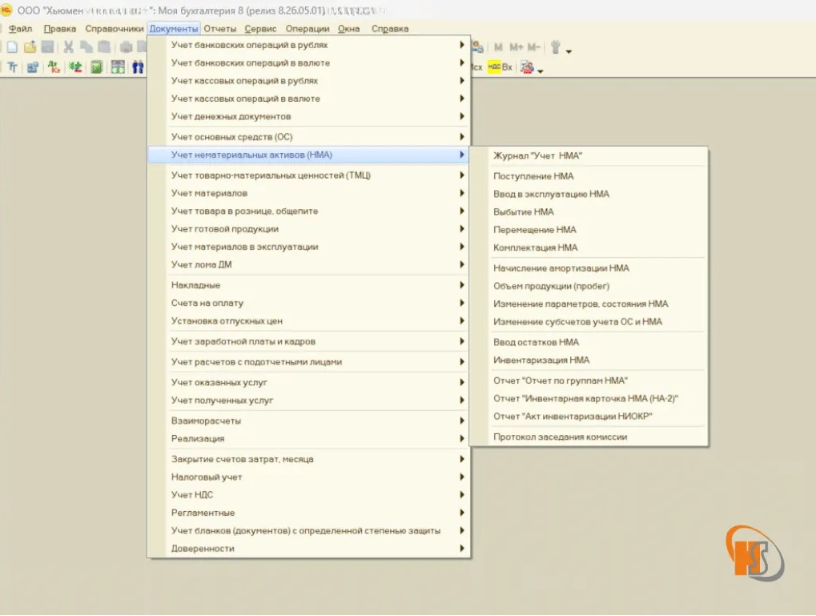Click the wrench settings toolbar icon

pyautogui.click(x=556, y=47)
